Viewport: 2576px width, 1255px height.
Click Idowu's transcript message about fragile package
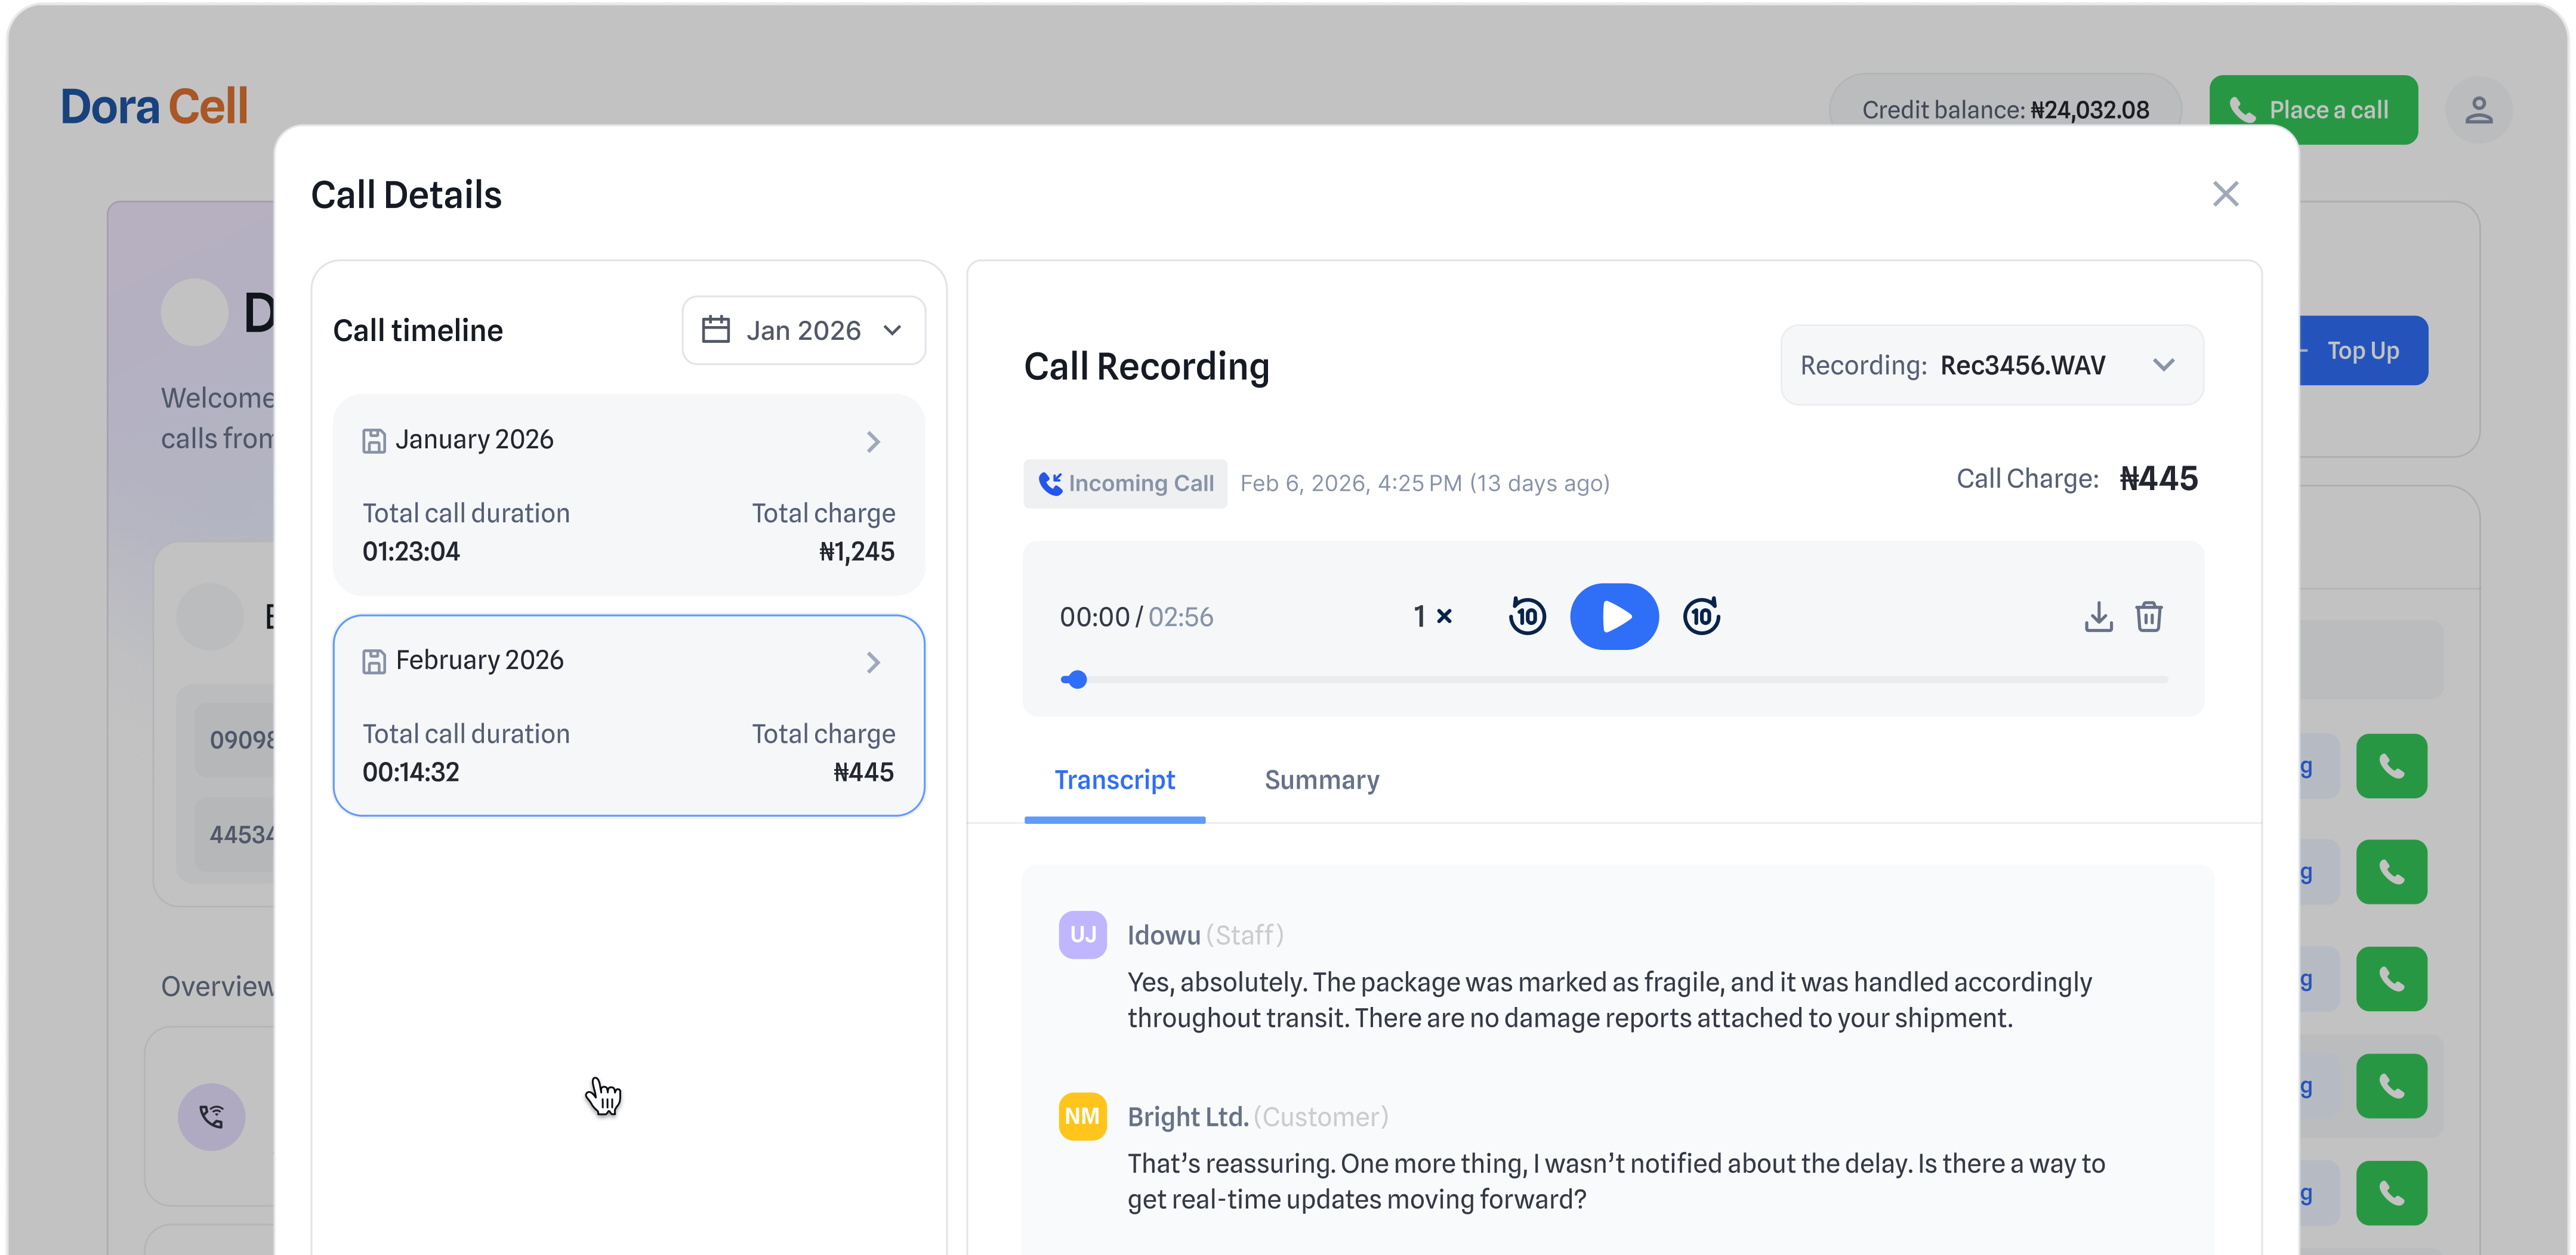tap(1609, 1000)
